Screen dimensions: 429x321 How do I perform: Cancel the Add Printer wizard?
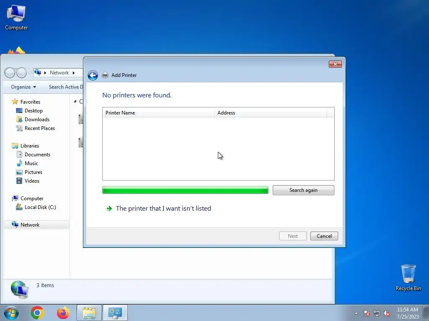(x=324, y=236)
